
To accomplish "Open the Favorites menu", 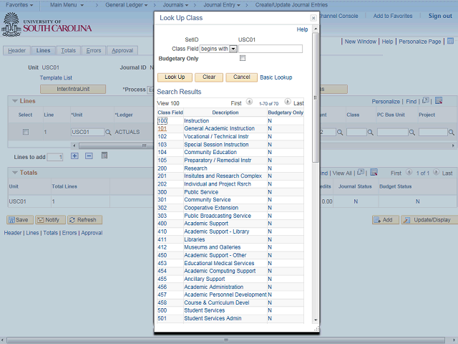I will (x=19, y=5).
